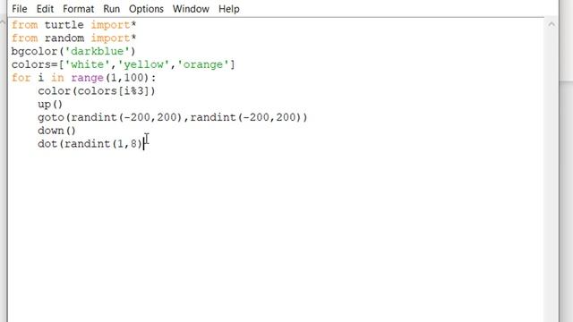Click the 'range' keyword in for loop
573x322 pixels.
[x=88, y=78]
